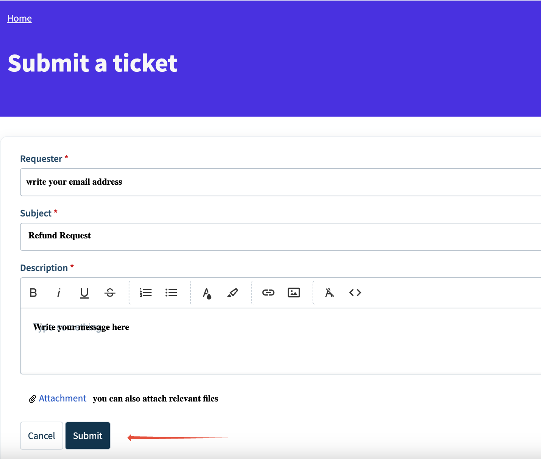
Task: Open the Attachment file link
Action: (63, 398)
